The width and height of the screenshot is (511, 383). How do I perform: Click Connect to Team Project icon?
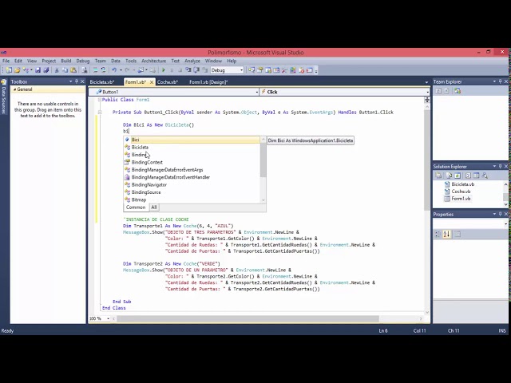[x=458, y=91]
